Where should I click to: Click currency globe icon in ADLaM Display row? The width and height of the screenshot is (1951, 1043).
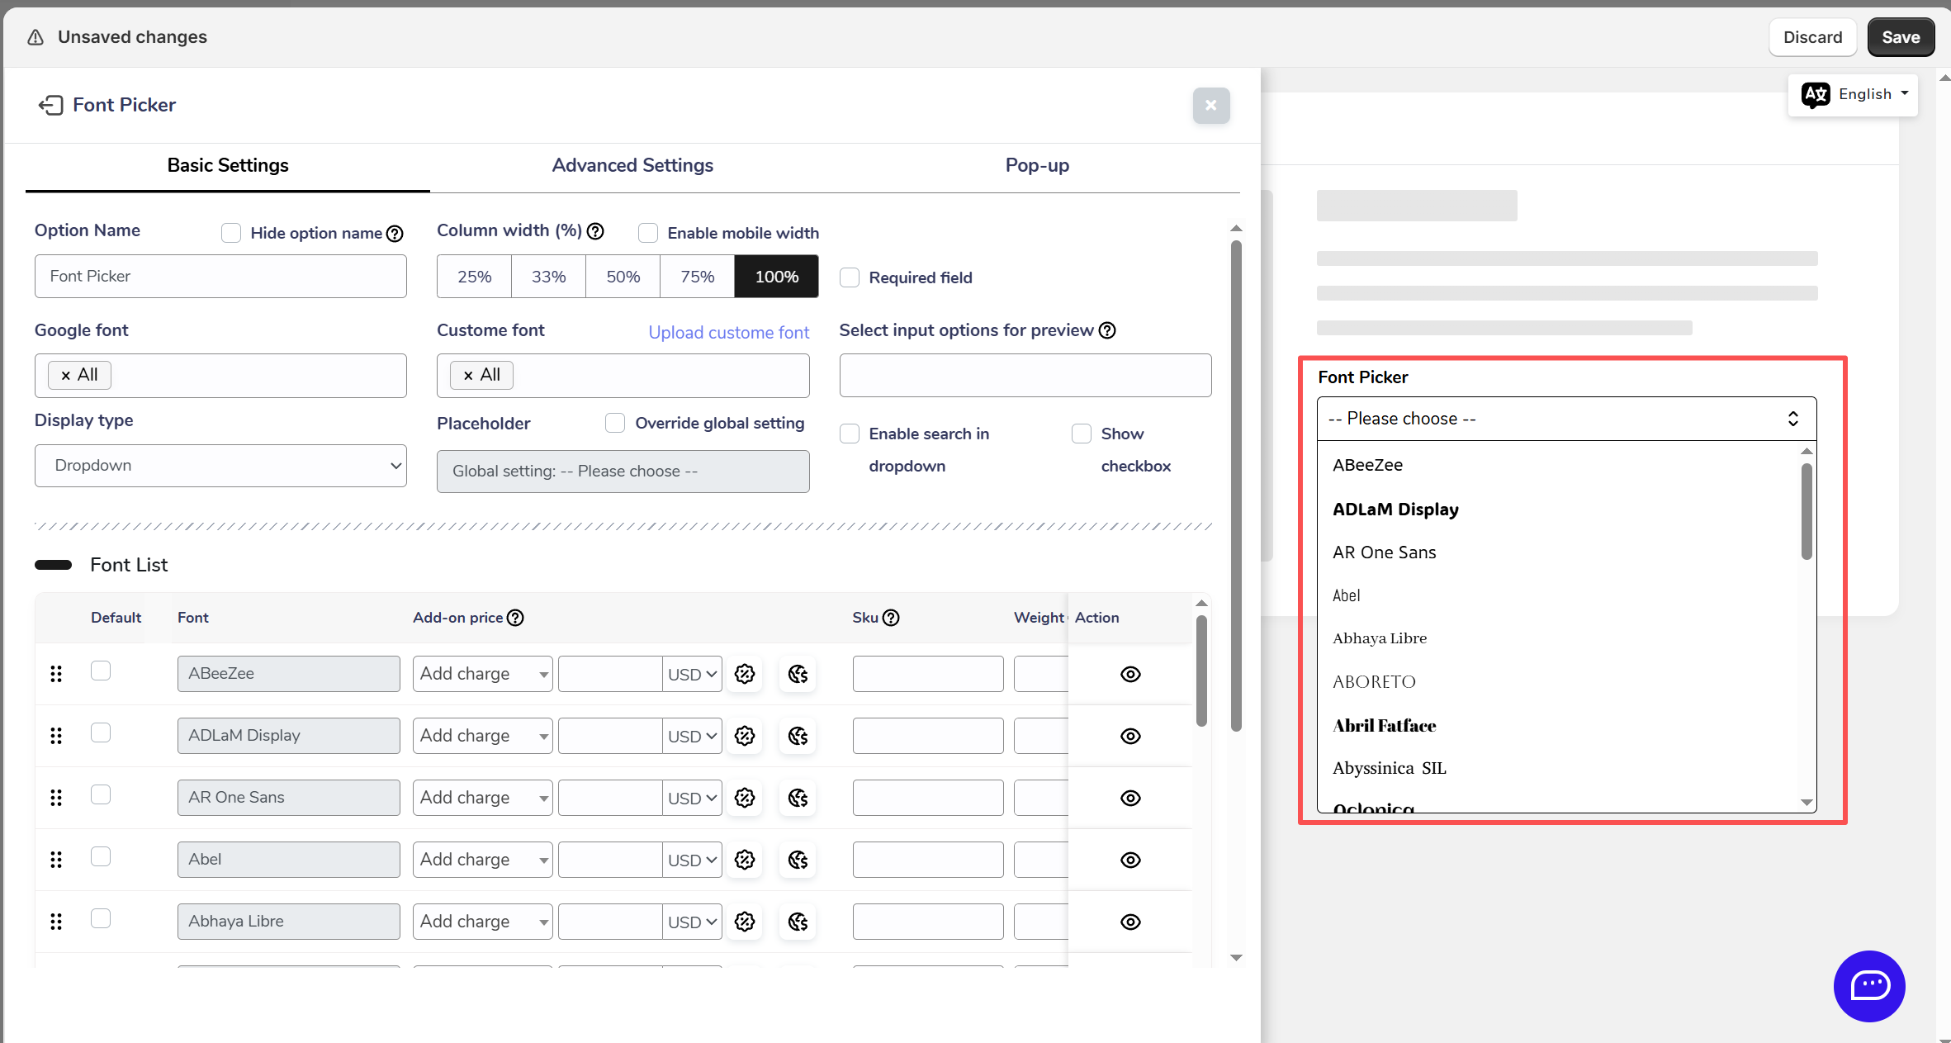click(x=798, y=736)
